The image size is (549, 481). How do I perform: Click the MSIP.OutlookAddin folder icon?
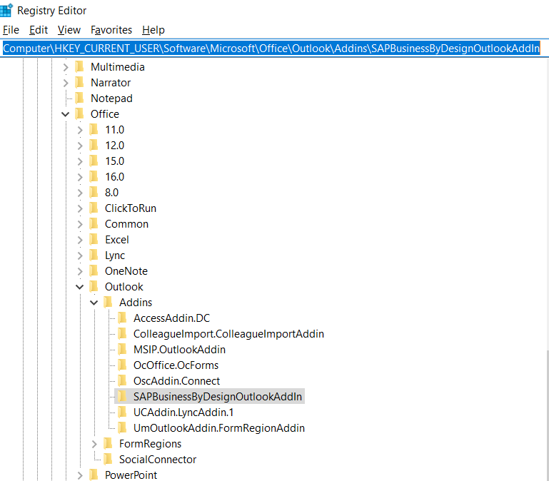click(122, 350)
